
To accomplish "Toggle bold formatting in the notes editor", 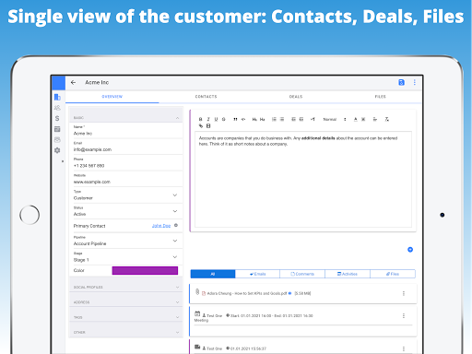I will [x=200, y=119].
